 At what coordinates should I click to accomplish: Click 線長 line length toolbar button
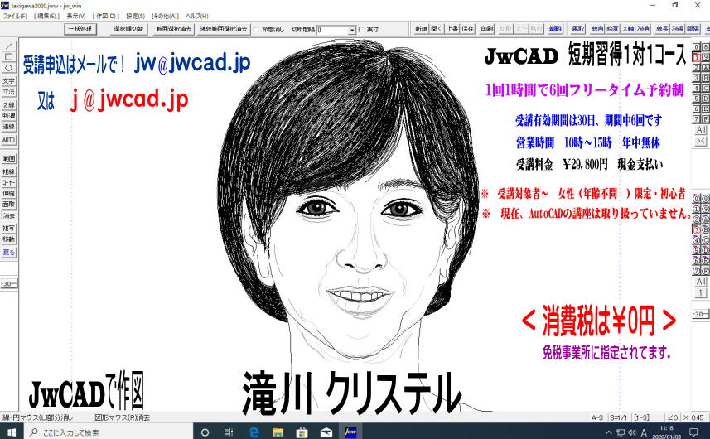point(663,28)
